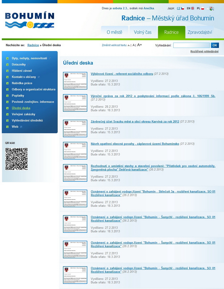The width and height of the screenshot is (224, 289).
Task: Open Rozšířené vyhledávání link
Action: [204, 51]
